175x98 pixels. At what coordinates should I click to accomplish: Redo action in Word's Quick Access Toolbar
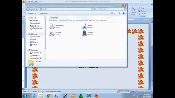tap(36, 1)
